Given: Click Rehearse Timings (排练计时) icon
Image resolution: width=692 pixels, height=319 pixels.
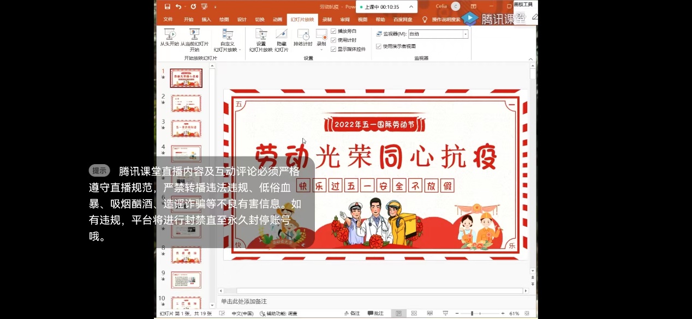Looking at the screenshot, I should (x=303, y=37).
